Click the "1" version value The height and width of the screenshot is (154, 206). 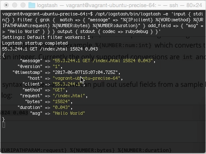click(x=56, y=66)
